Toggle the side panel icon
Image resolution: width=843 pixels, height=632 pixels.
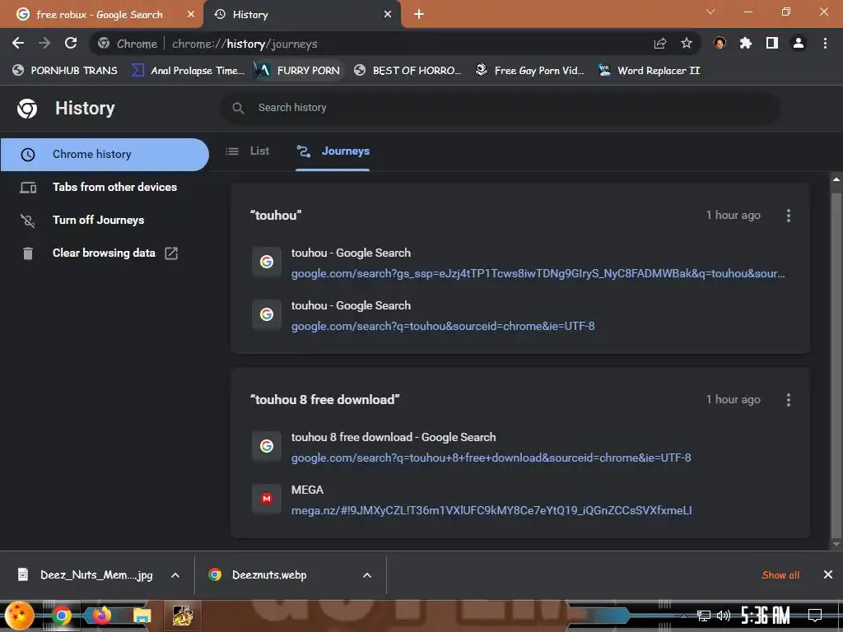click(x=772, y=43)
